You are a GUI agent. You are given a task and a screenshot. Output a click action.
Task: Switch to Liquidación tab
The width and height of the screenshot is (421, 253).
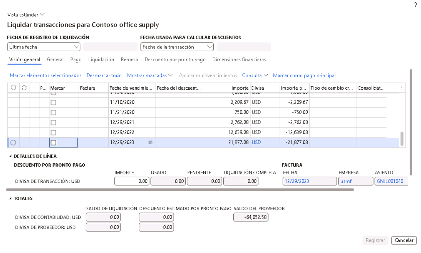(101, 60)
